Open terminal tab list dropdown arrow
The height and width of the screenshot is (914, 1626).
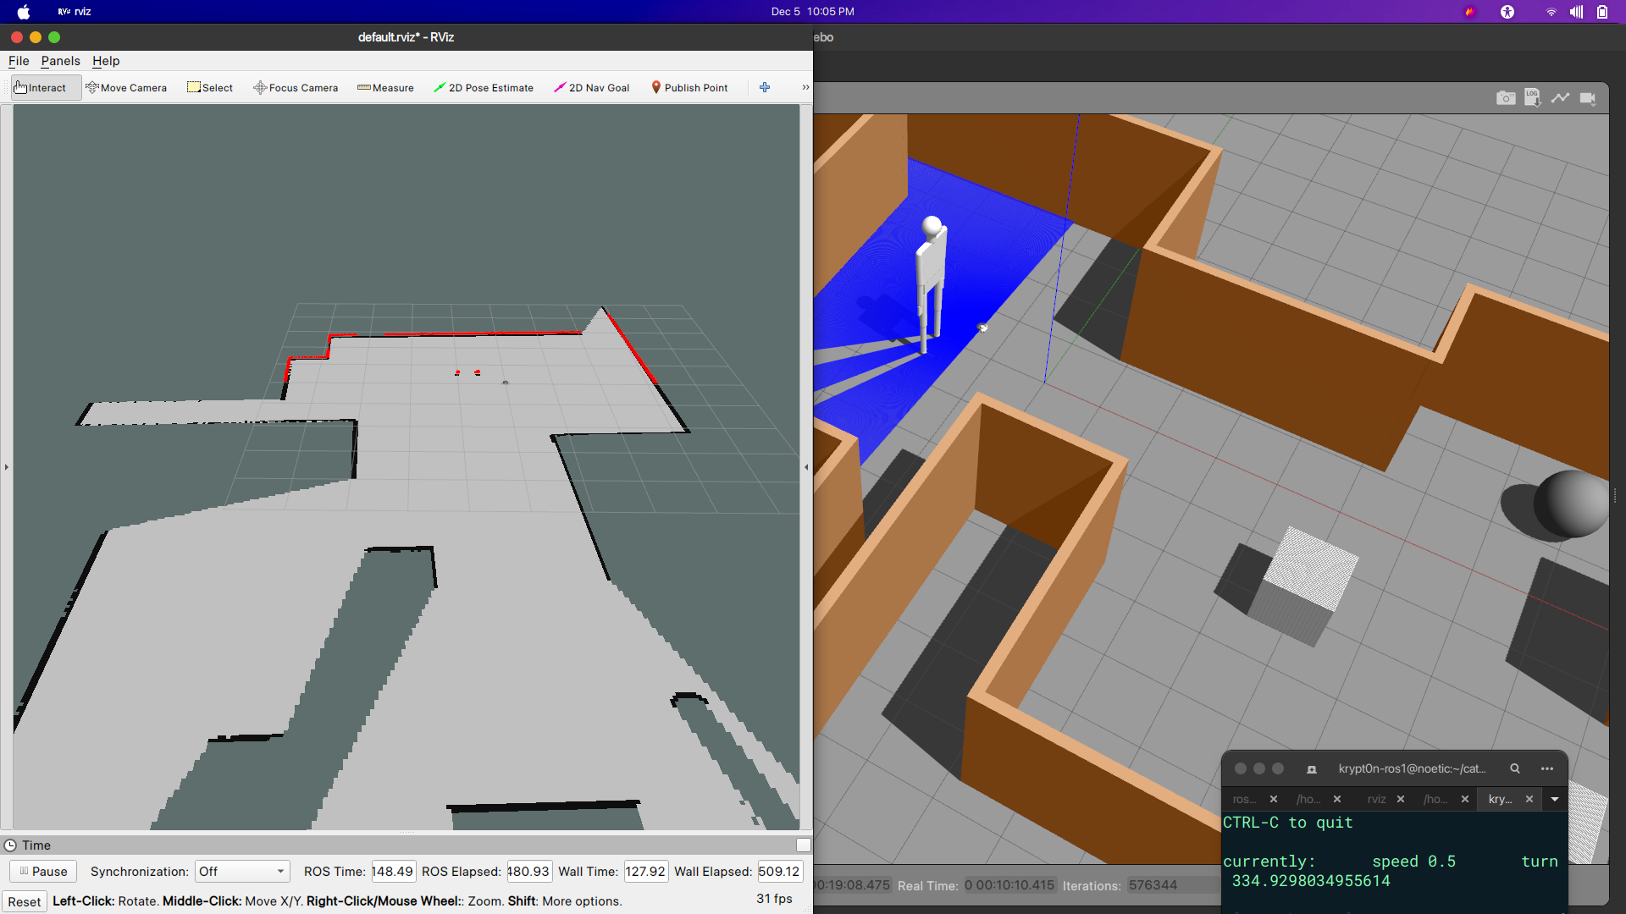point(1555,799)
